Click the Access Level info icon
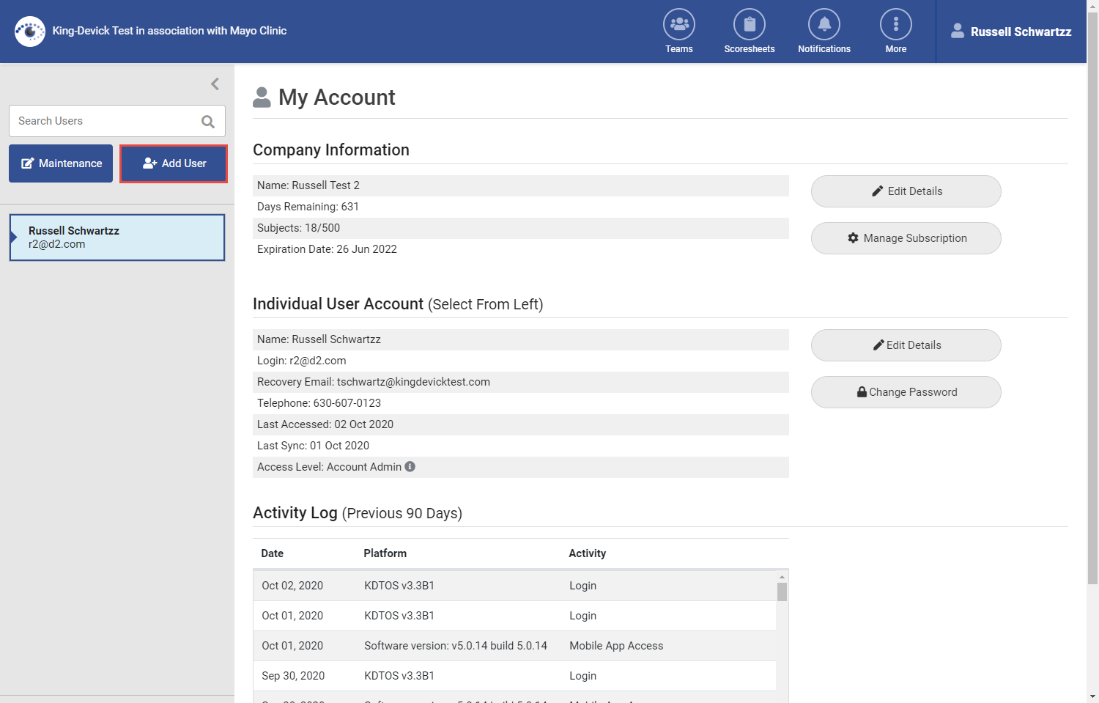The width and height of the screenshot is (1099, 703). [410, 467]
